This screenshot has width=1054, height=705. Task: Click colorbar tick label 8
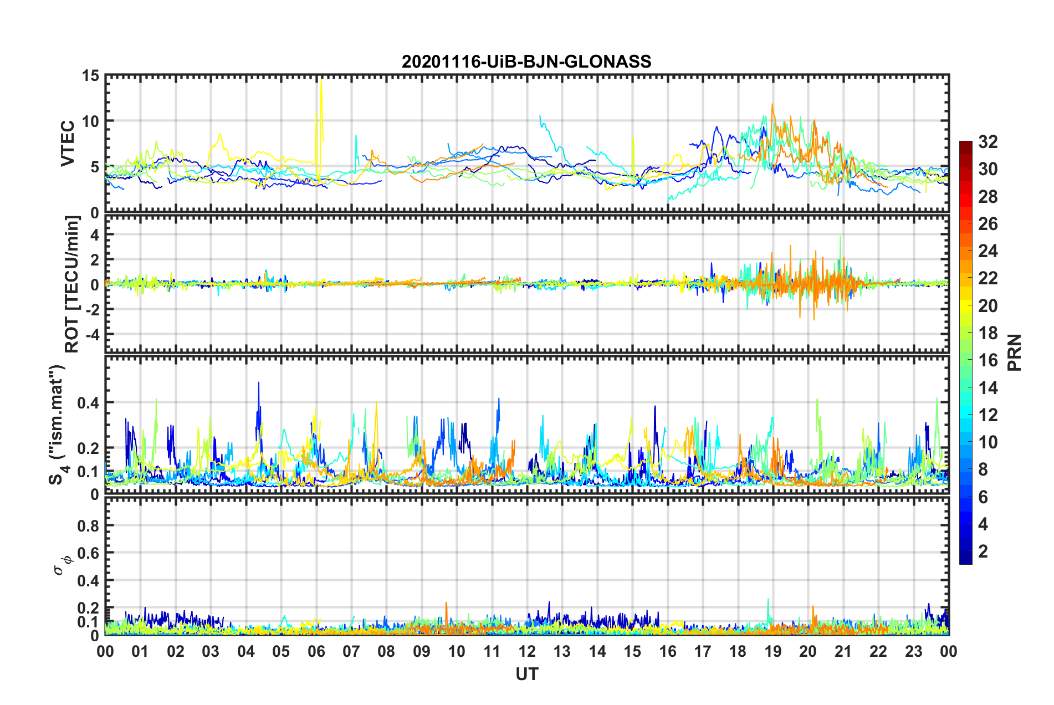[983, 469]
